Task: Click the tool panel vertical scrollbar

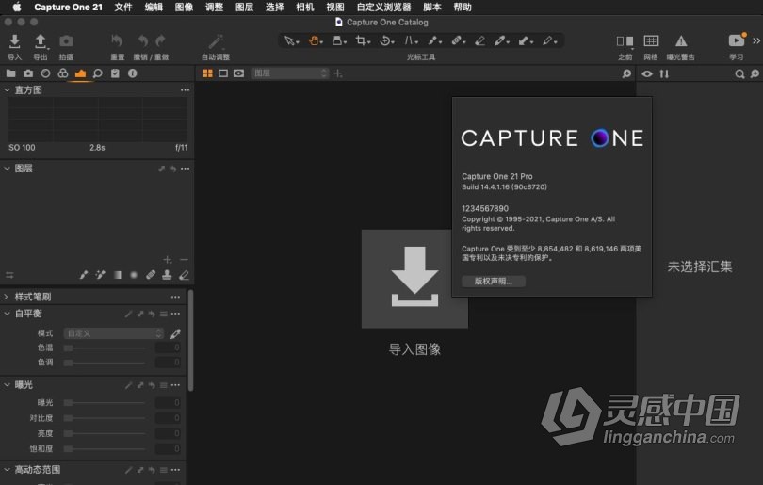Action: 190,341
